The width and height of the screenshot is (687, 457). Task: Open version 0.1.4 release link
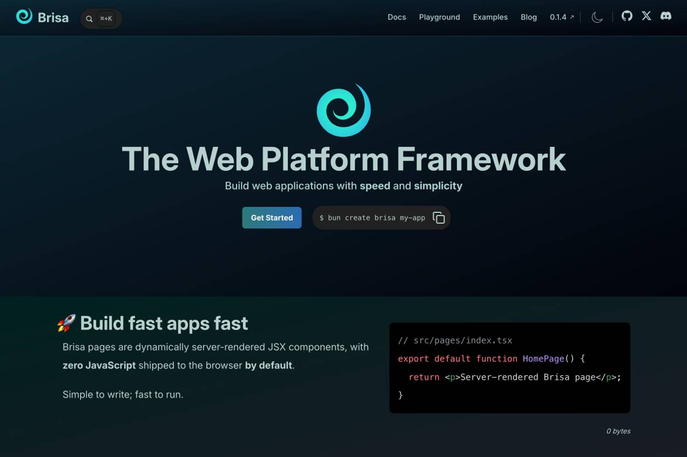[x=562, y=17]
